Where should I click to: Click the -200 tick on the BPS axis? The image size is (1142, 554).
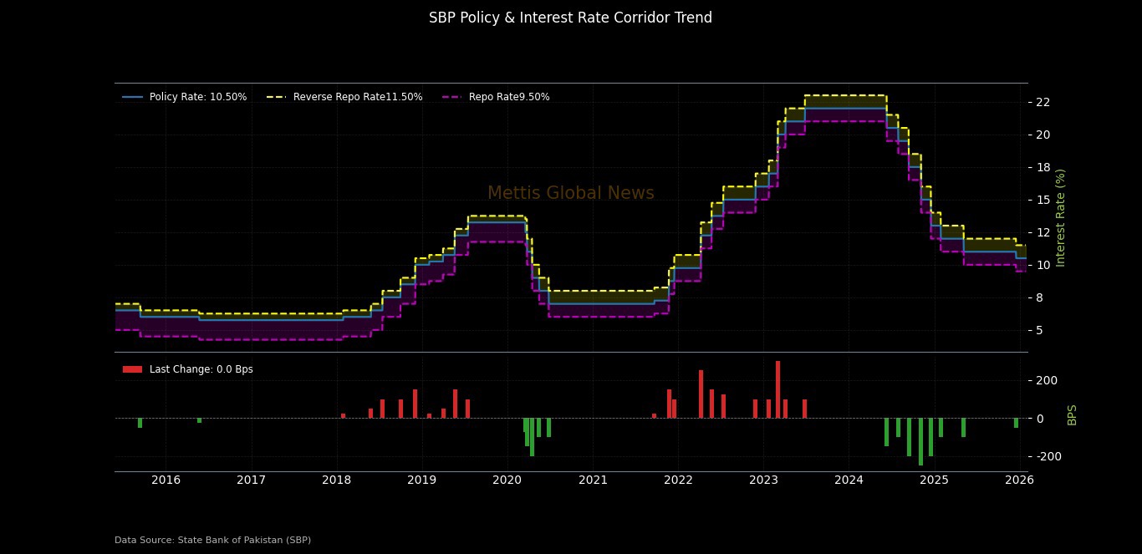[x=1047, y=456]
